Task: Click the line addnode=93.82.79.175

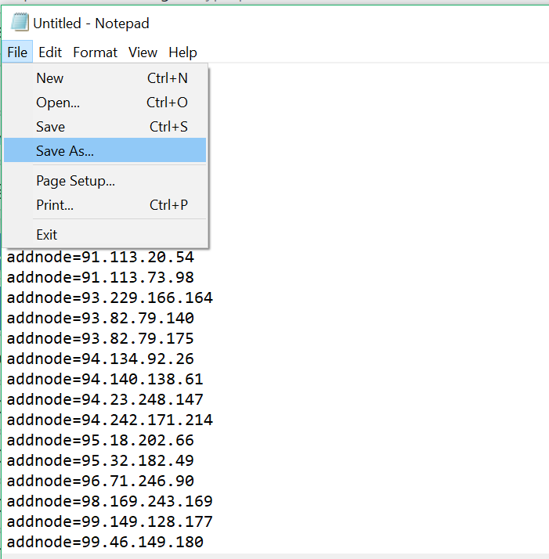Action: click(100, 338)
